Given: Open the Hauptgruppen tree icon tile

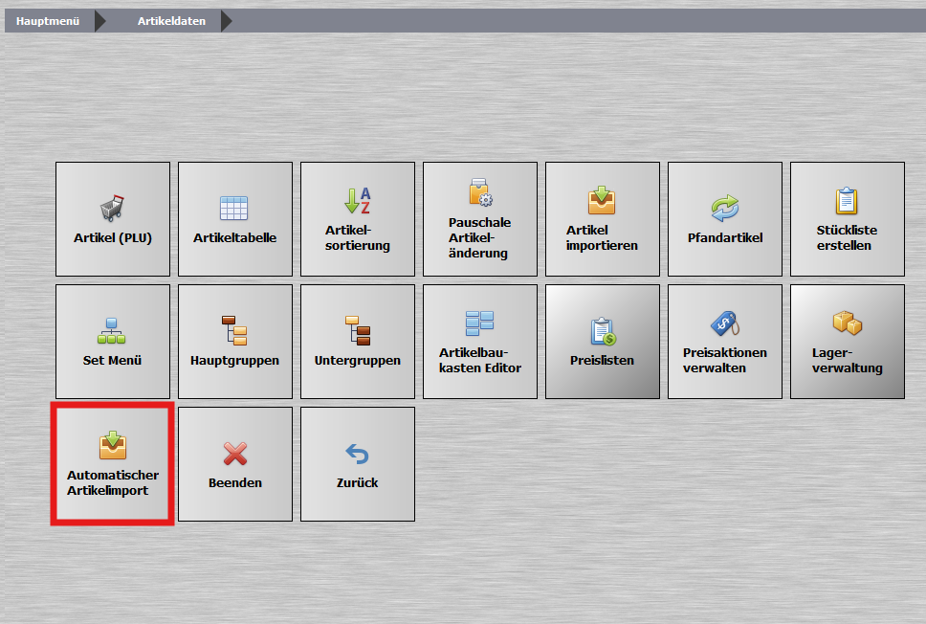Looking at the screenshot, I should (234, 341).
